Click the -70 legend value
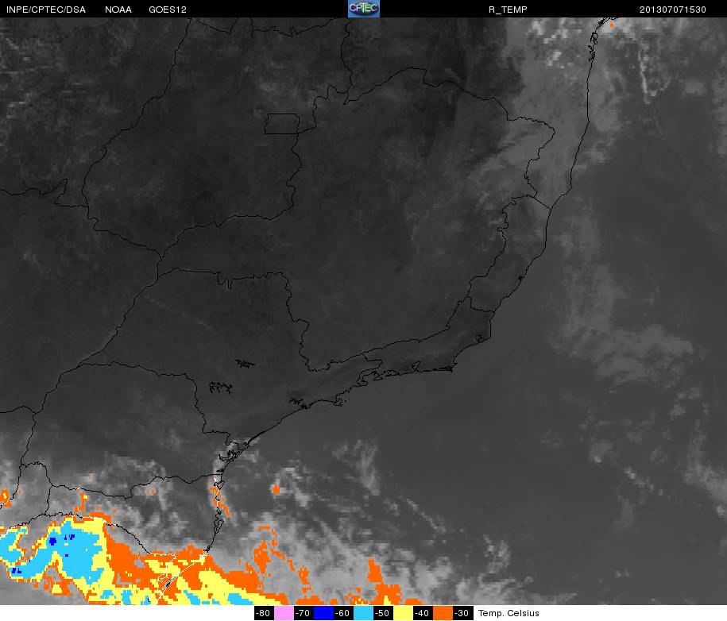The width and height of the screenshot is (727, 621). point(304,613)
